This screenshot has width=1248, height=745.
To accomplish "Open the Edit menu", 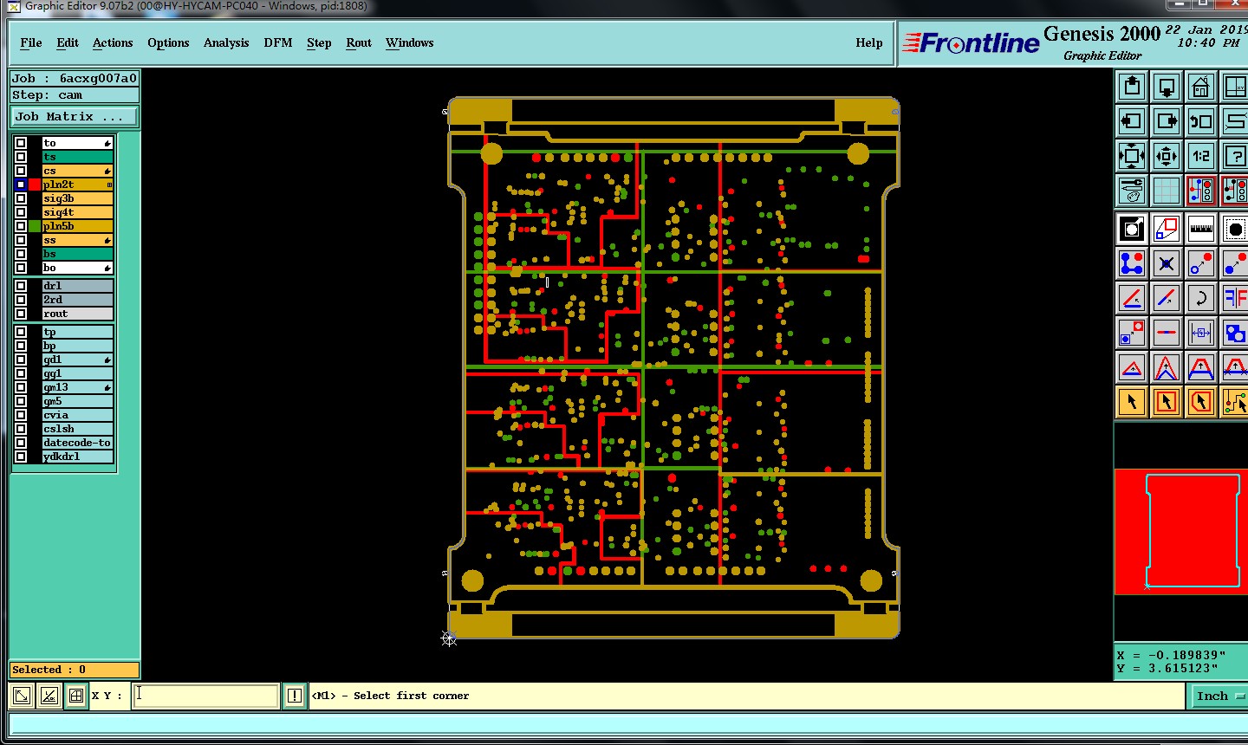I will coord(68,42).
